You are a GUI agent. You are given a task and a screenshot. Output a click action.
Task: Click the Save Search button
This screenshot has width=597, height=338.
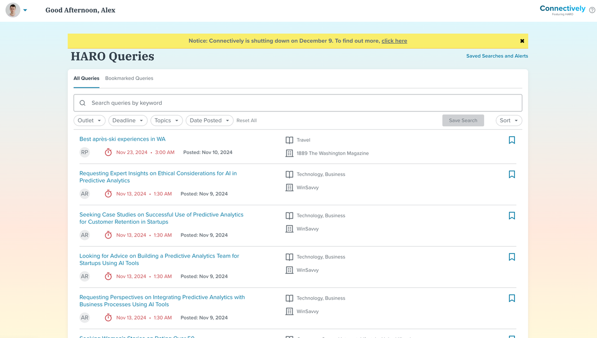(x=463, y=120)
